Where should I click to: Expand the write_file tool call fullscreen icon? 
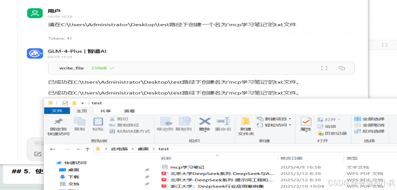click(x=324, y=68)
